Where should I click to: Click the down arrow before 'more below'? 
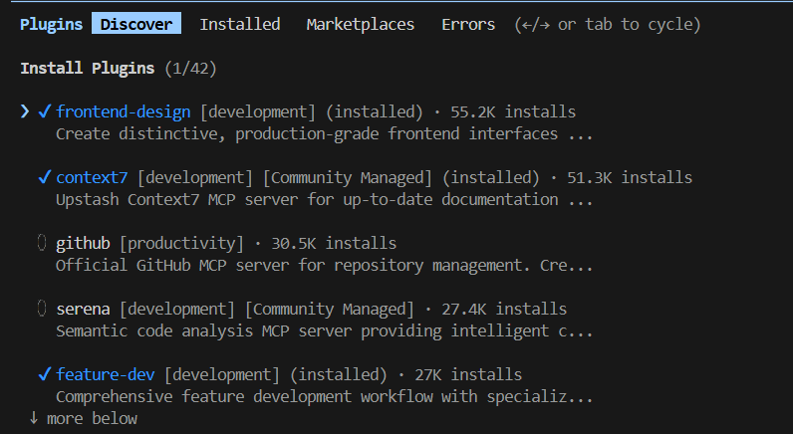click(x=34, y=418)
